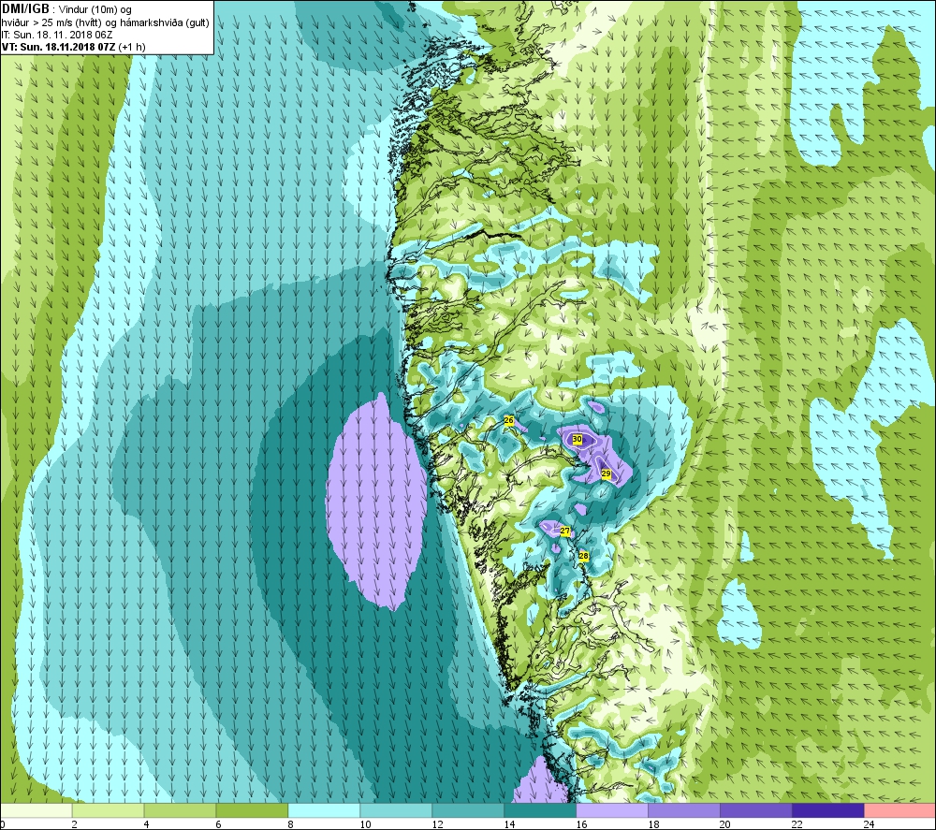Click the legend scale value 4
The image size is (936, 830).
[x=146, y=824]
